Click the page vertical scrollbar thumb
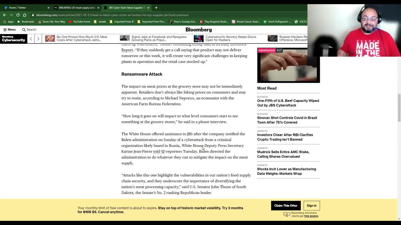Viewport: 401px width, 225px height. click(399, 107)
